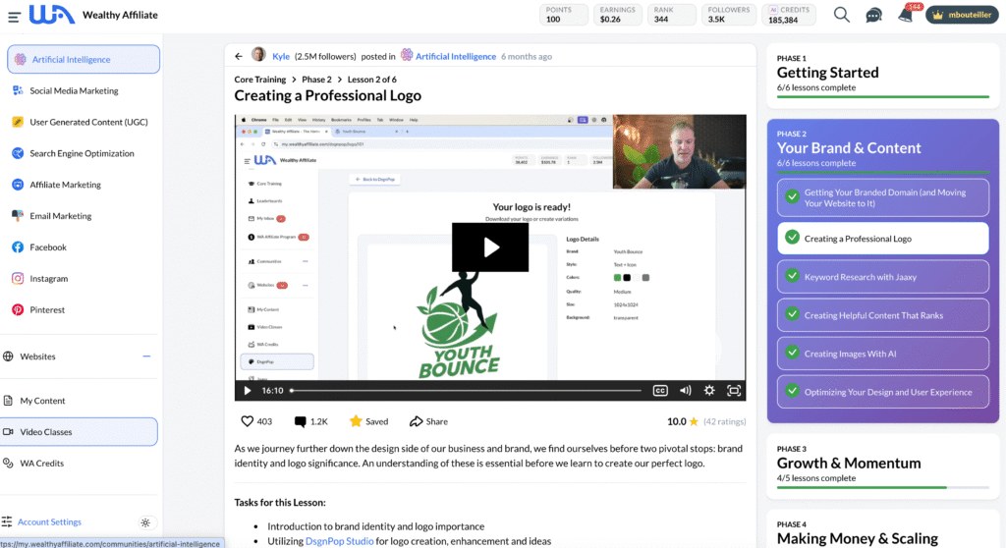Open Affiliate Marketing category
Image resolution: width=1006 pixels, height=548 pixels.
65,185
